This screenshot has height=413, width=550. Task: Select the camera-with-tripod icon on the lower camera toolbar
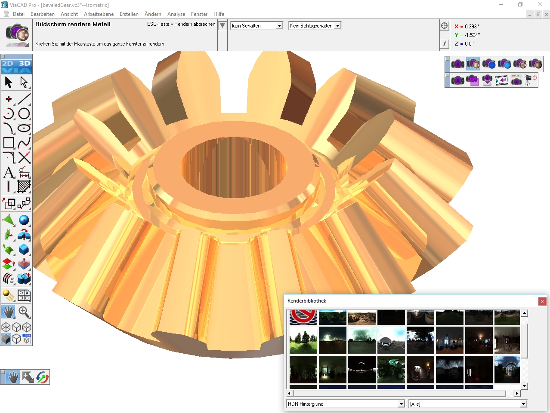pos(527,80)
